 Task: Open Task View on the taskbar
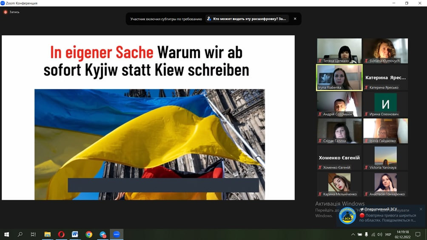33,234
